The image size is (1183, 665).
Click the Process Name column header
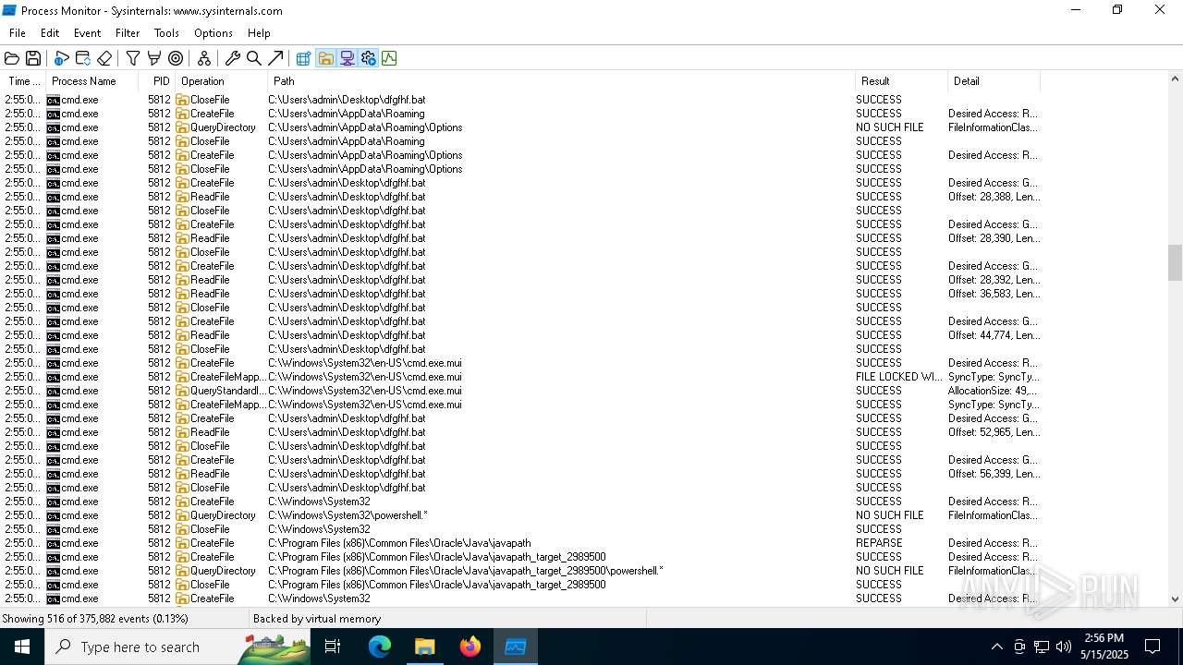coord(92,81)
